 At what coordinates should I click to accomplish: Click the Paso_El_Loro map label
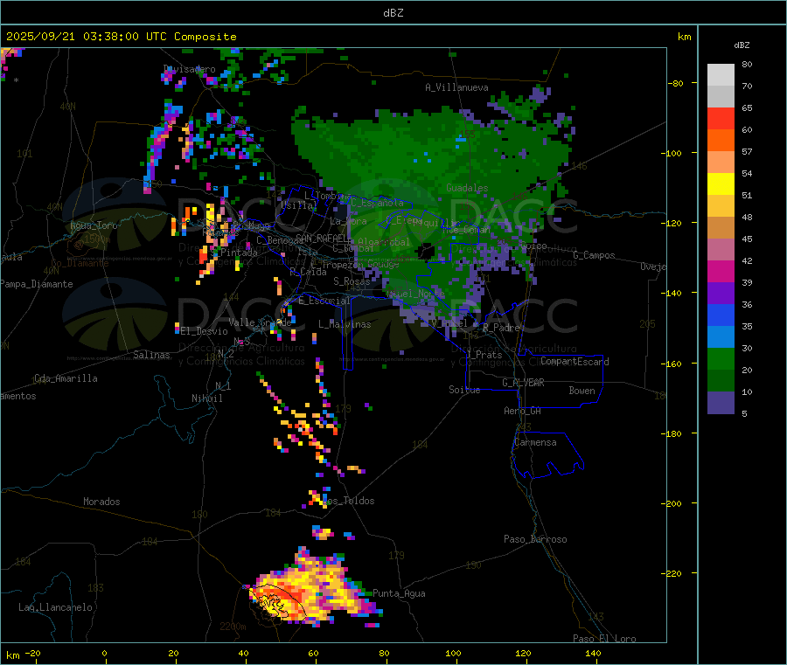tap(604, 639)
